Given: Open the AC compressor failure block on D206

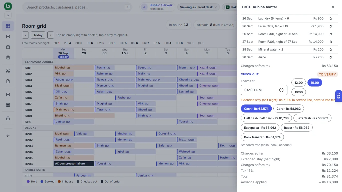Looking at the screenshot, I should (74, 164).
